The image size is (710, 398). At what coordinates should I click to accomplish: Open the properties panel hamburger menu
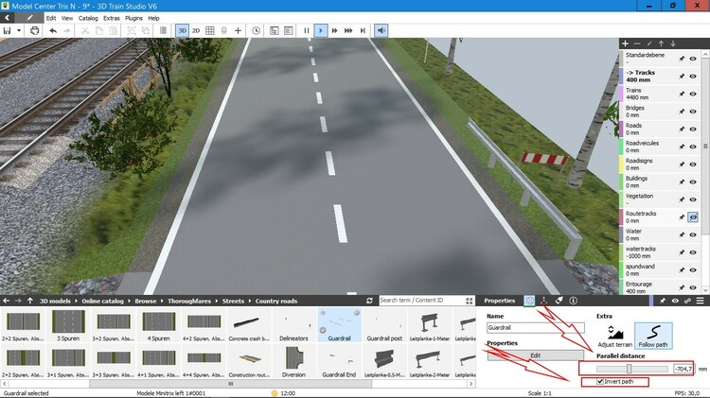[x=702, y=301]
